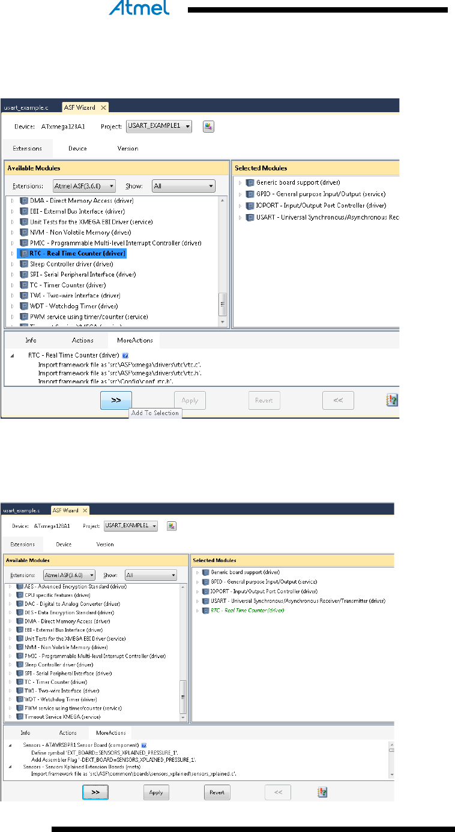Click IOPORT module icon in highlighted-RTC wizard
The image size is (455, 832).
click(x=250, y=205)
